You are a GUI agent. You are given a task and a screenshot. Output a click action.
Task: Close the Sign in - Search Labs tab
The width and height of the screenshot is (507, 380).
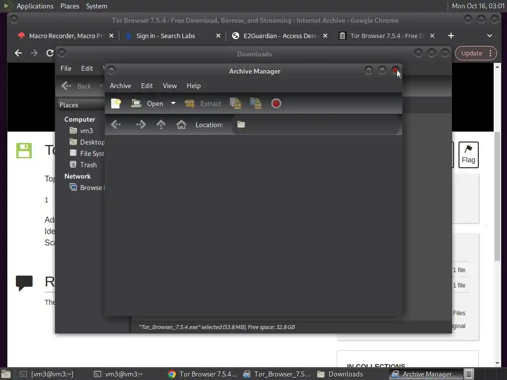tap(218, 36)
